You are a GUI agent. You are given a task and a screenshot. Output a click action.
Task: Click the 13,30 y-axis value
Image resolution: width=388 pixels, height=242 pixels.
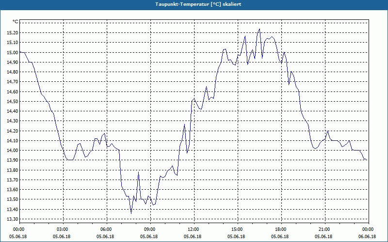pos(13,219)
